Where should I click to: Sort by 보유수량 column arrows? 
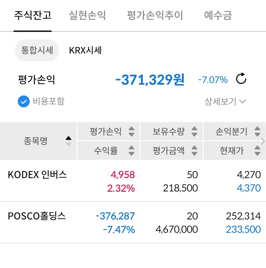pyautogui.click(x=194, y=132)
